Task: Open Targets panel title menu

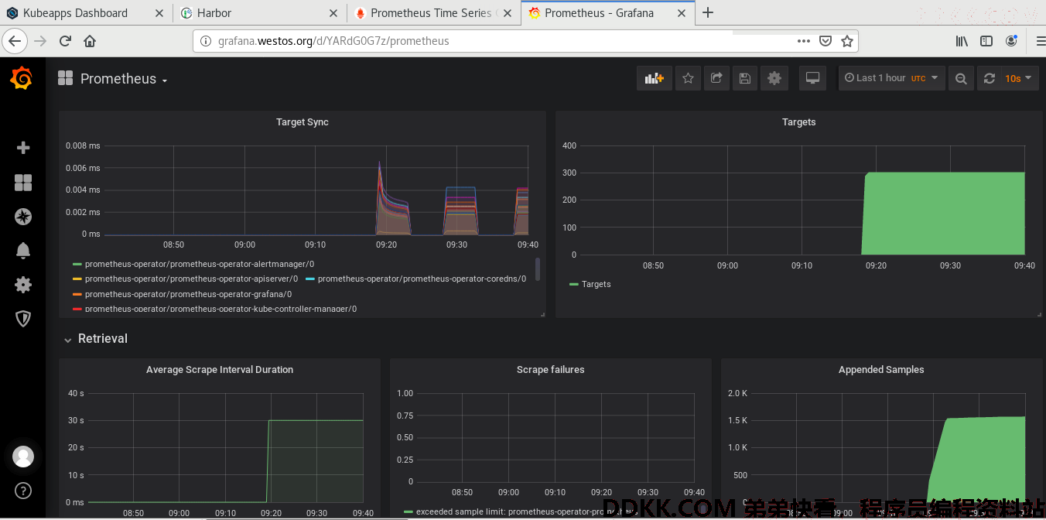Action: click(x=799, y=122)
